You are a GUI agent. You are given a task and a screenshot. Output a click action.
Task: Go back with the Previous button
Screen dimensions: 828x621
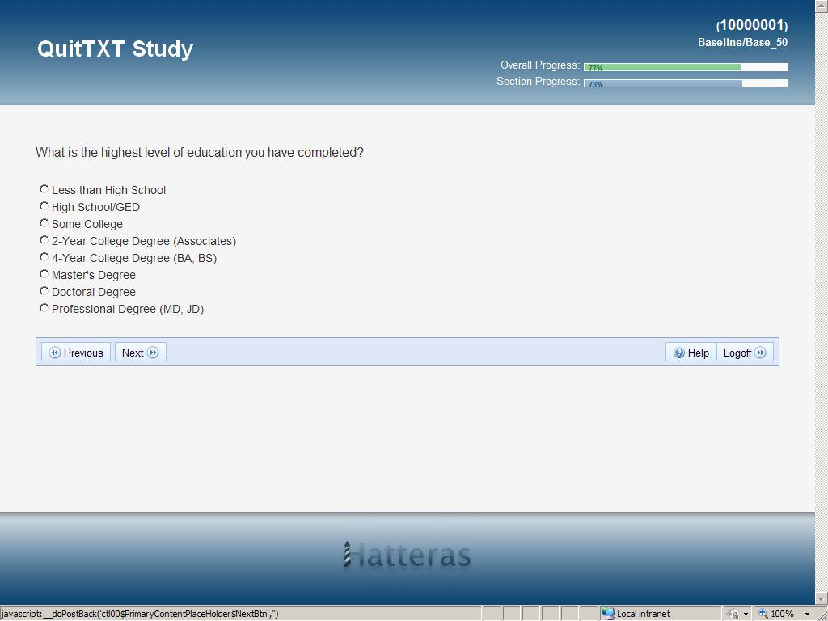pyautogui.click(x=76, y=353)
